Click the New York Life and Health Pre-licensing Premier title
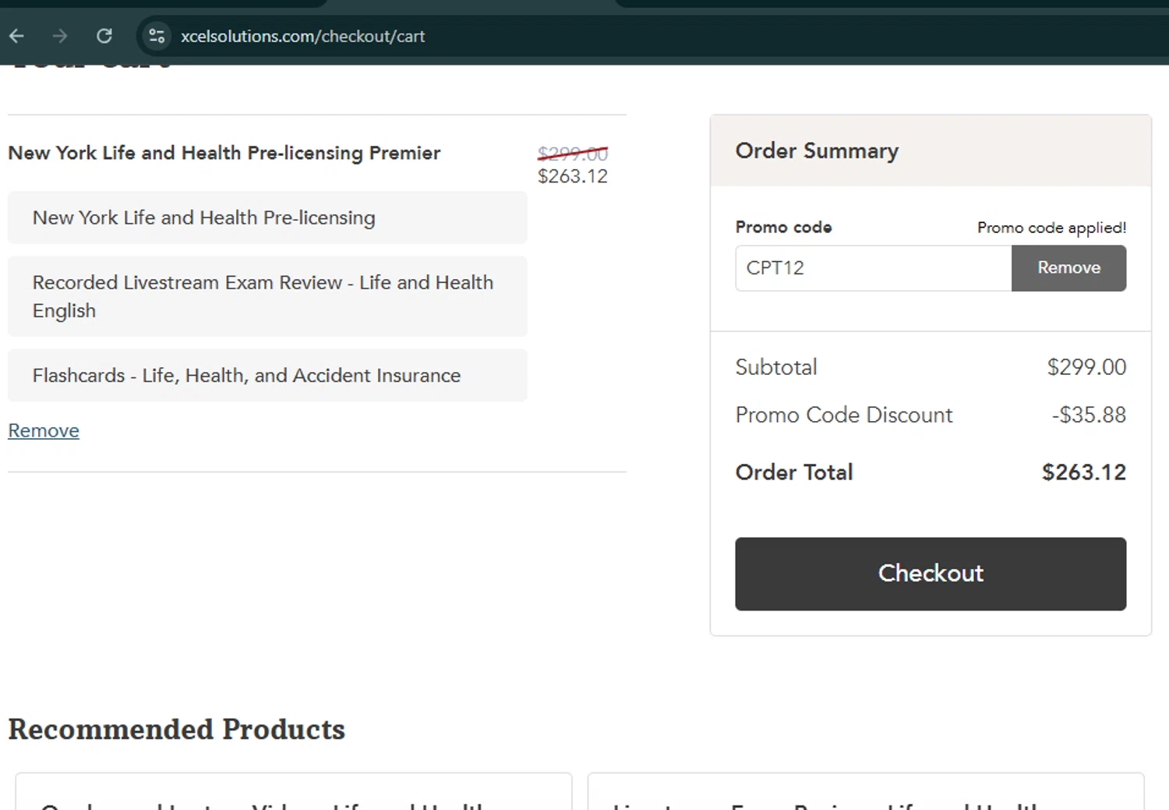Image resolution: width=1169 pixels, height=810 pixels. click(224, 153)
